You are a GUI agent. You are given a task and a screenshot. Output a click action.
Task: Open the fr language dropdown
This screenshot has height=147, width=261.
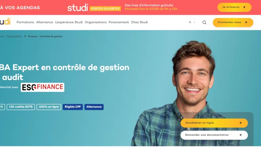pyautogui.click(x=192, y=22)
